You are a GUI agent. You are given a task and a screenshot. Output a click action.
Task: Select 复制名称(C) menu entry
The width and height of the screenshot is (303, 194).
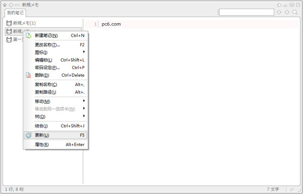(56, 85)
